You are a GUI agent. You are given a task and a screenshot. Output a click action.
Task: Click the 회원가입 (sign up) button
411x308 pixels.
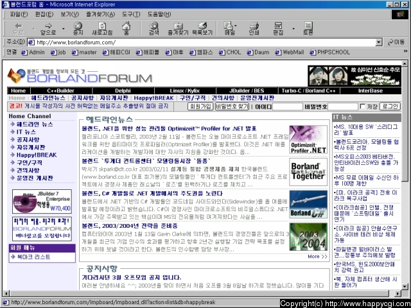click(200, 107)
